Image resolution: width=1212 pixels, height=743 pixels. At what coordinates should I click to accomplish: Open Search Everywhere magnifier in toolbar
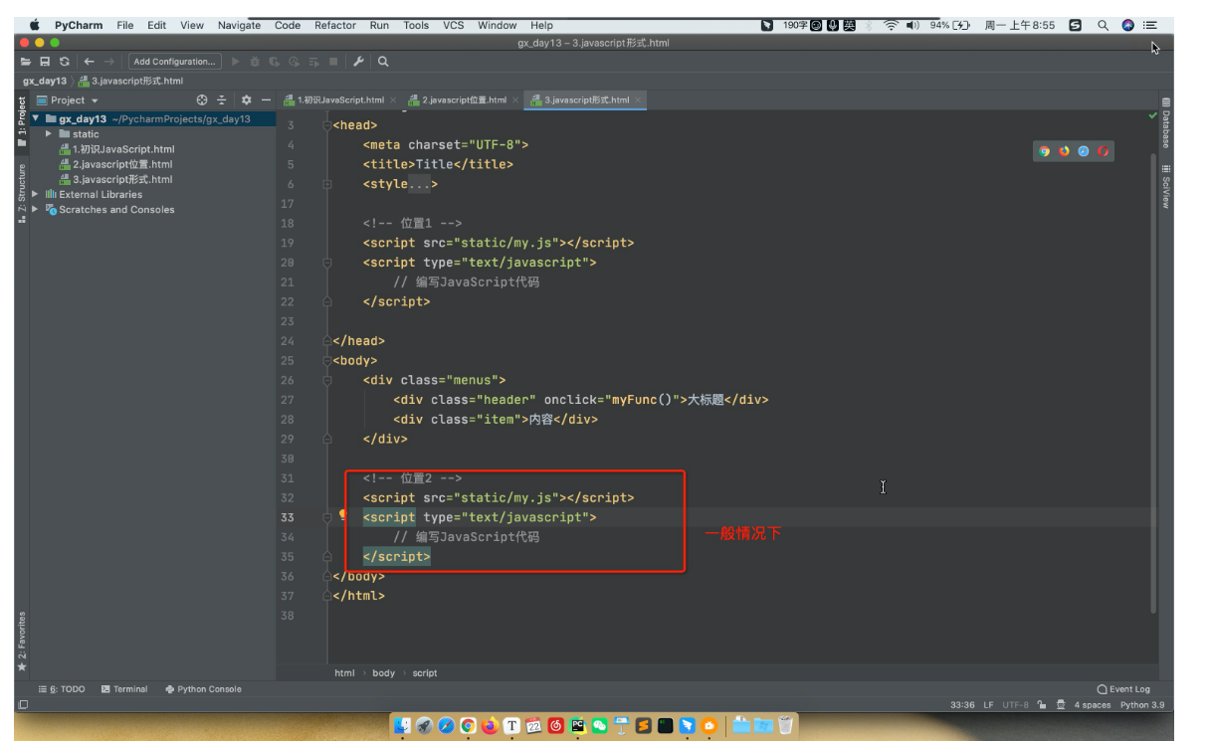383,62
